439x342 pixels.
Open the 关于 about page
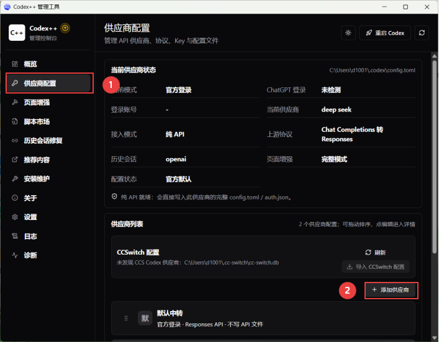pyautogui.click(x=48, y=198)
